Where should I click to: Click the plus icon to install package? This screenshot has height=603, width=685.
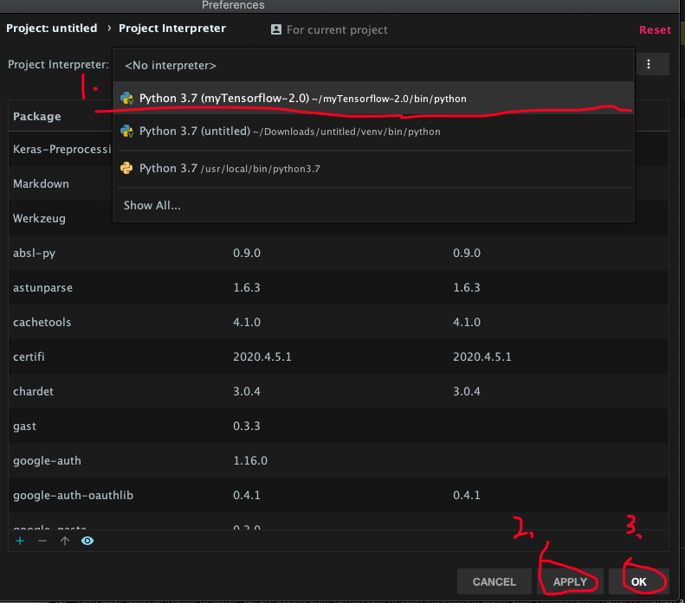(x=20, y=541)
